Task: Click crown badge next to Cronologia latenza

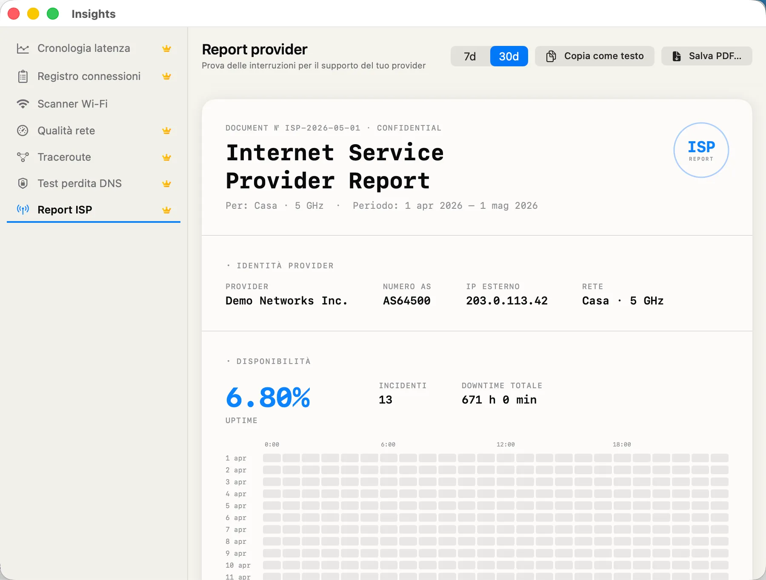Action: click(x=166, y=48)
